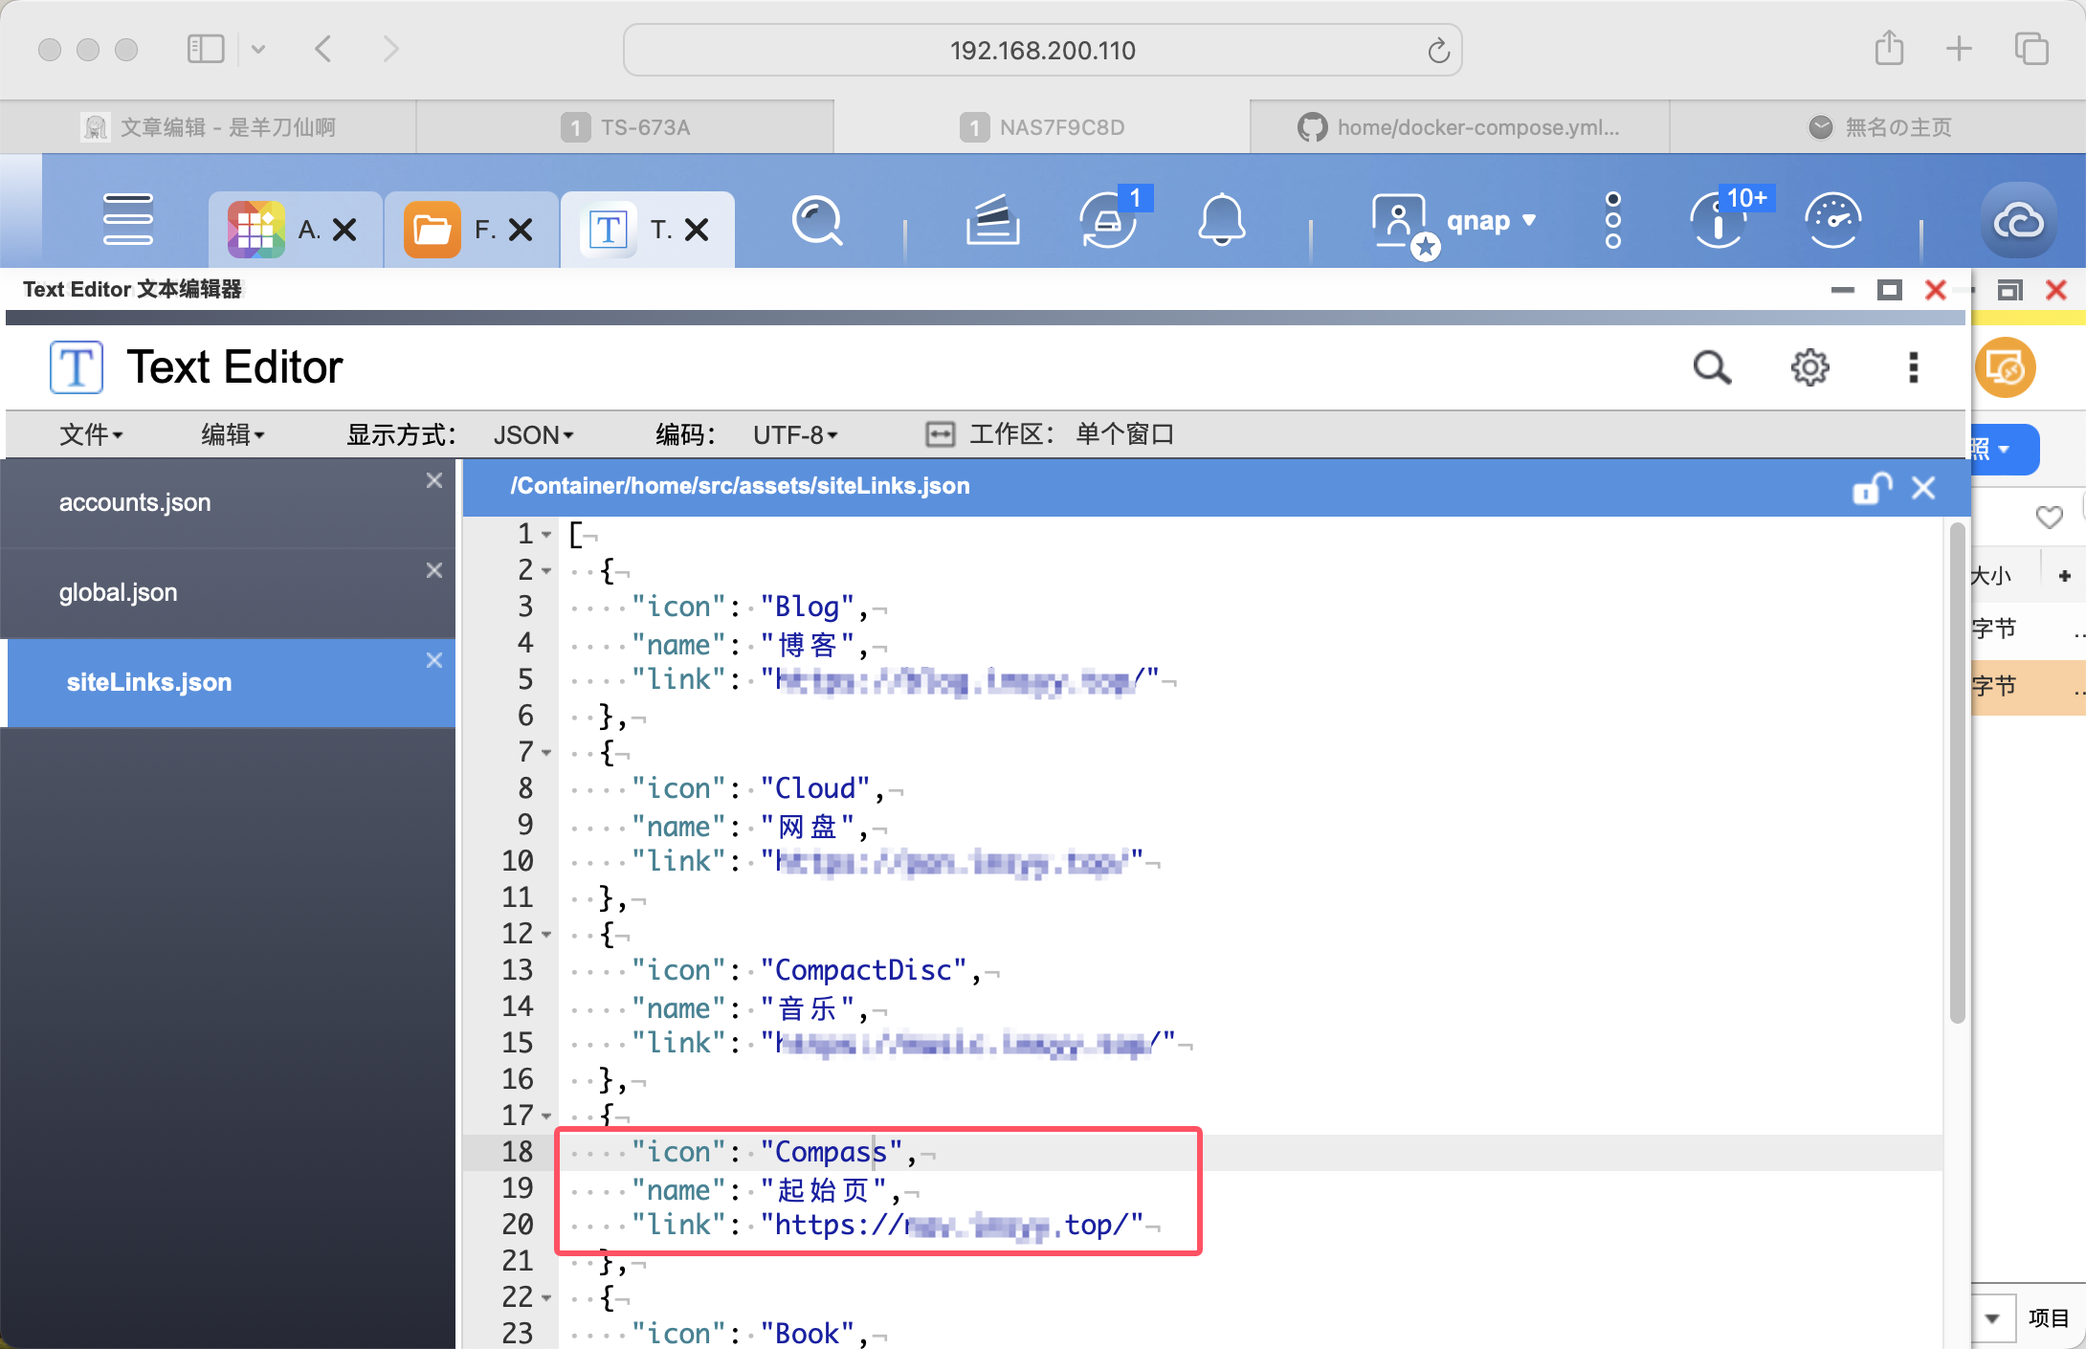Image resolution: width=2086 pixels, height=1349 pixels.
Task: Reload the page in Safari address bar
Action: (x=1438, y=51)
